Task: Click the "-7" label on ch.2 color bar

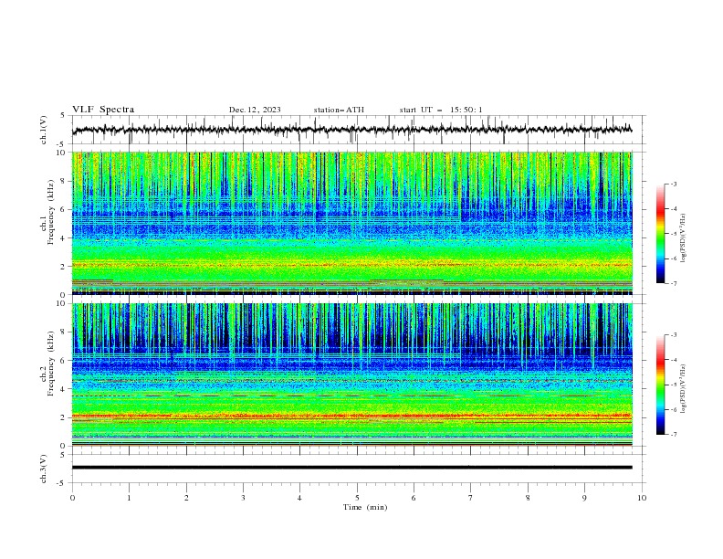Action: [674, 435]
